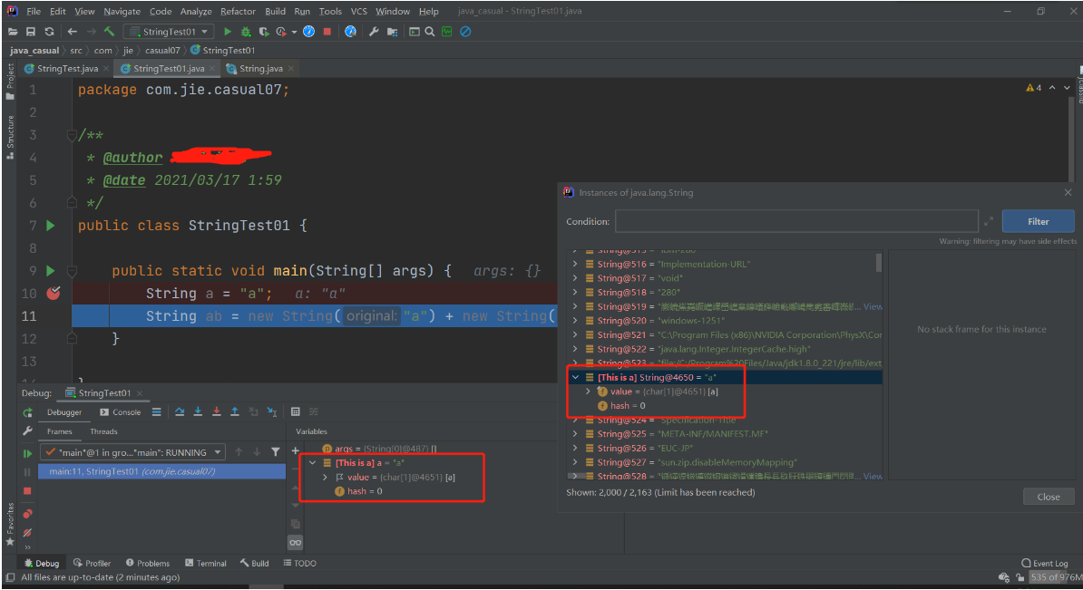
Task: Toggle Mute Breakpoints in the debug sidebar
Action: [27, 533]
